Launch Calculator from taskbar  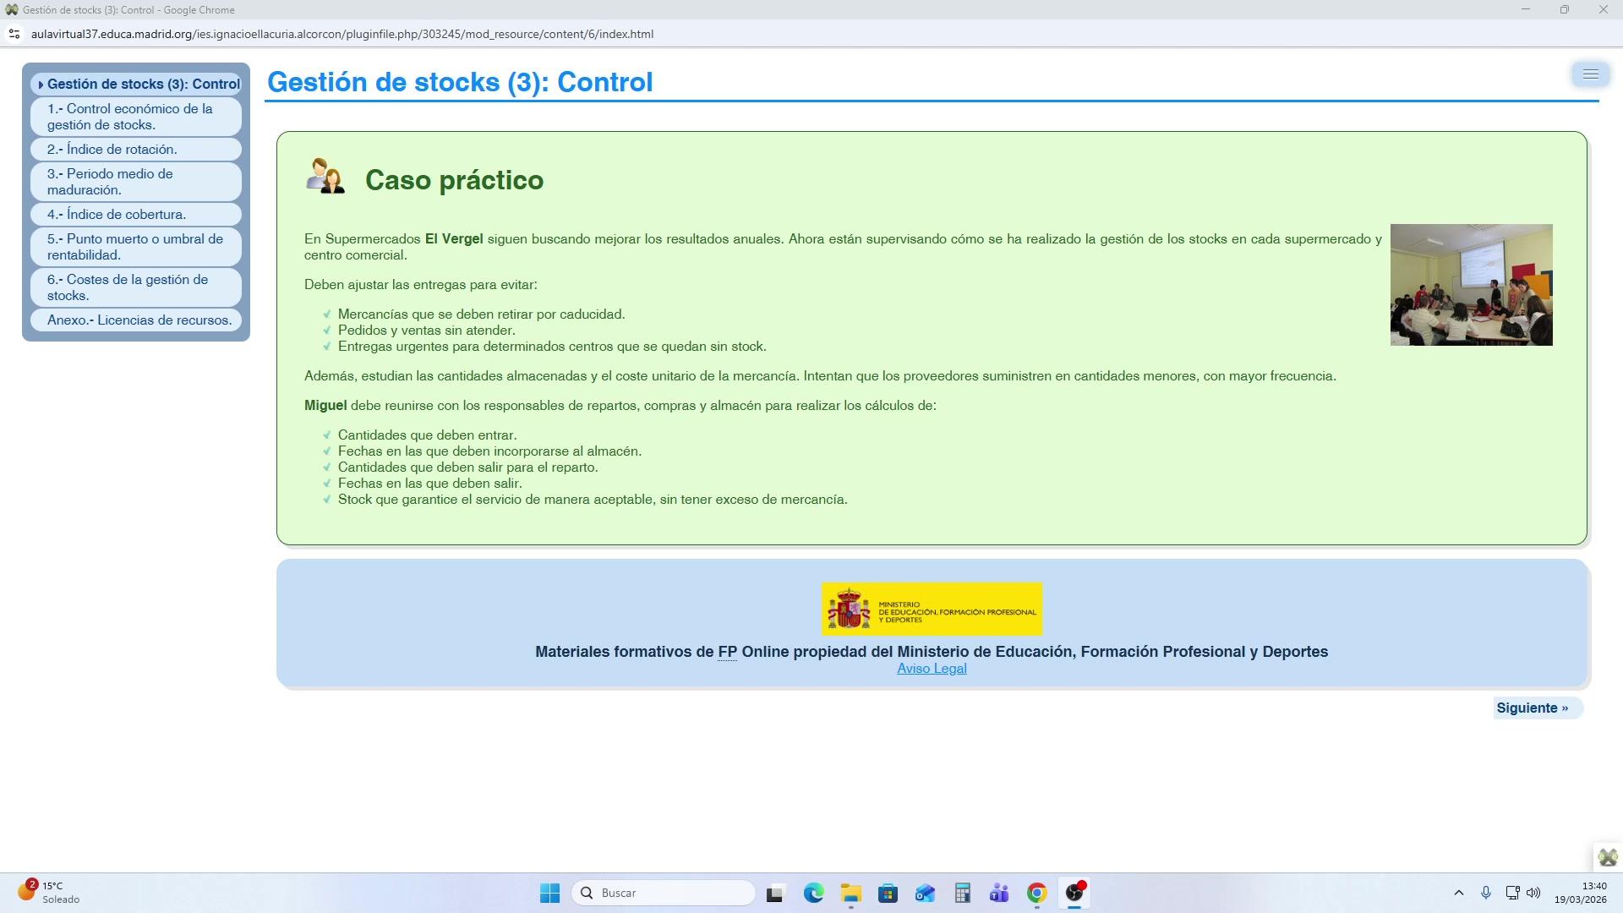pyautogui.click(x=962, y=893)
